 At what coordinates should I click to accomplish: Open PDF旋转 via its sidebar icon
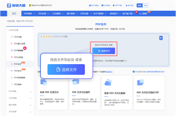(12, 84)
